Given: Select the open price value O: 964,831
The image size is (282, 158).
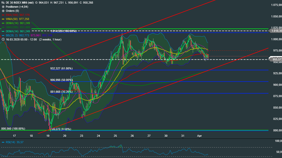Looking at the screenshot, I should point(42,3).
